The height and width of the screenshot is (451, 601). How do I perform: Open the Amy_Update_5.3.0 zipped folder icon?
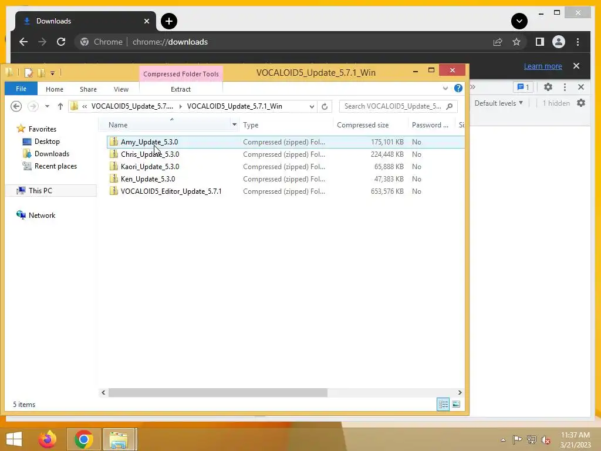pyautogui.click(x=113, y=142)
